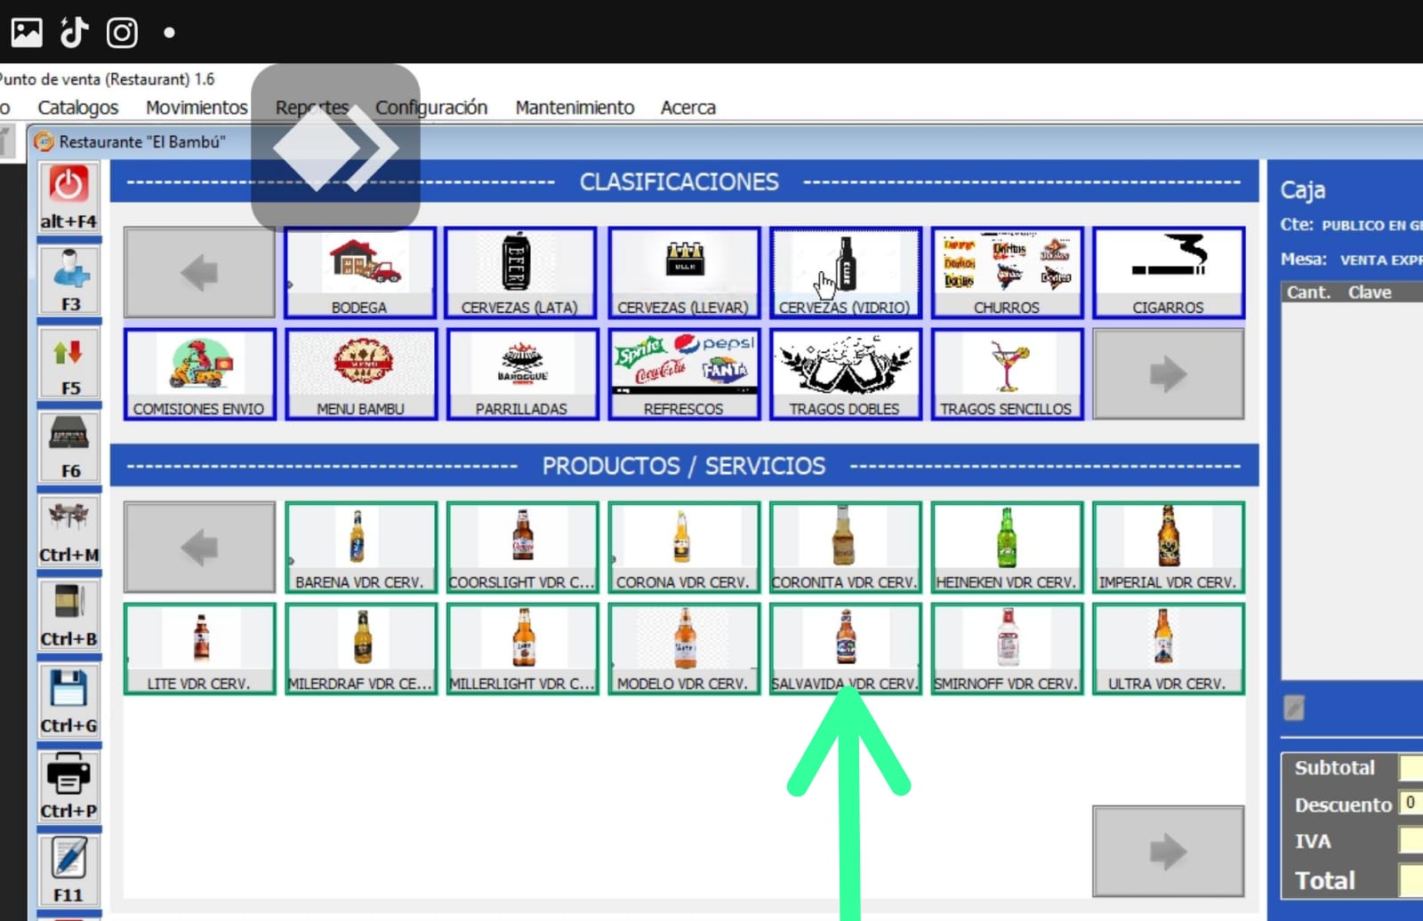Image resolution: width=1423 pixels, height=921 pixels.
Task: Choose COMISIONES ENVIO category
Action: pos(199,374)
